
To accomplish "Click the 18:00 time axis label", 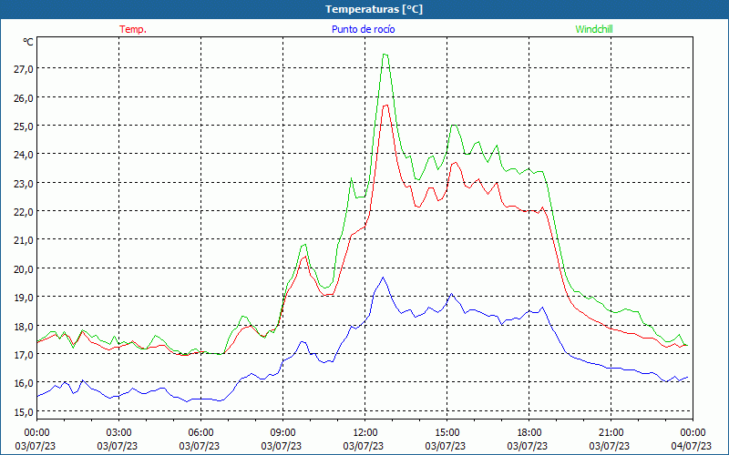I will 529,433.
